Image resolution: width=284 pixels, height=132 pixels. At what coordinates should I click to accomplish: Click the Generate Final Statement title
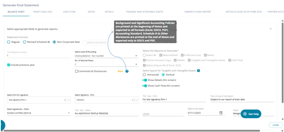click(x=21, y=5)
